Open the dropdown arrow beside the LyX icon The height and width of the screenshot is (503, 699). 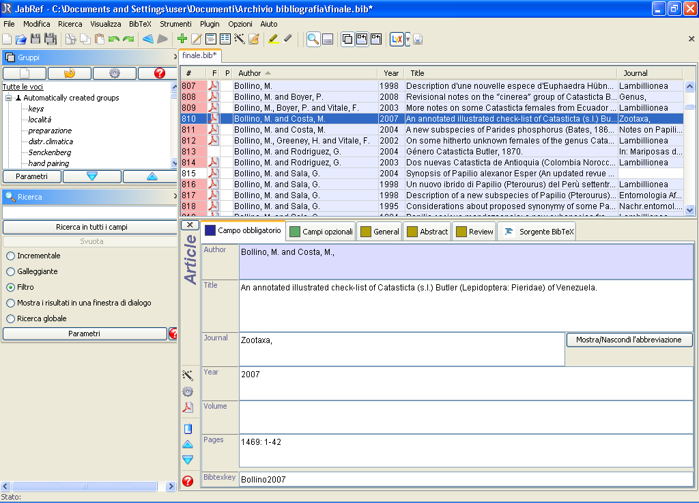click(x=408, y=39)
